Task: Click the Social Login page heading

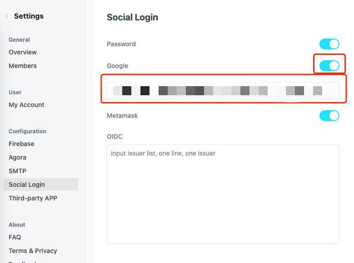Action: click(x=132, y=18)
